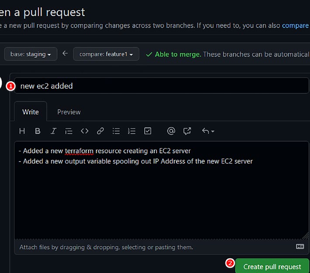The image size is (310, 273).
Task: Insert a numbered list
Action: pyautogui.click(x=132, y=131)
